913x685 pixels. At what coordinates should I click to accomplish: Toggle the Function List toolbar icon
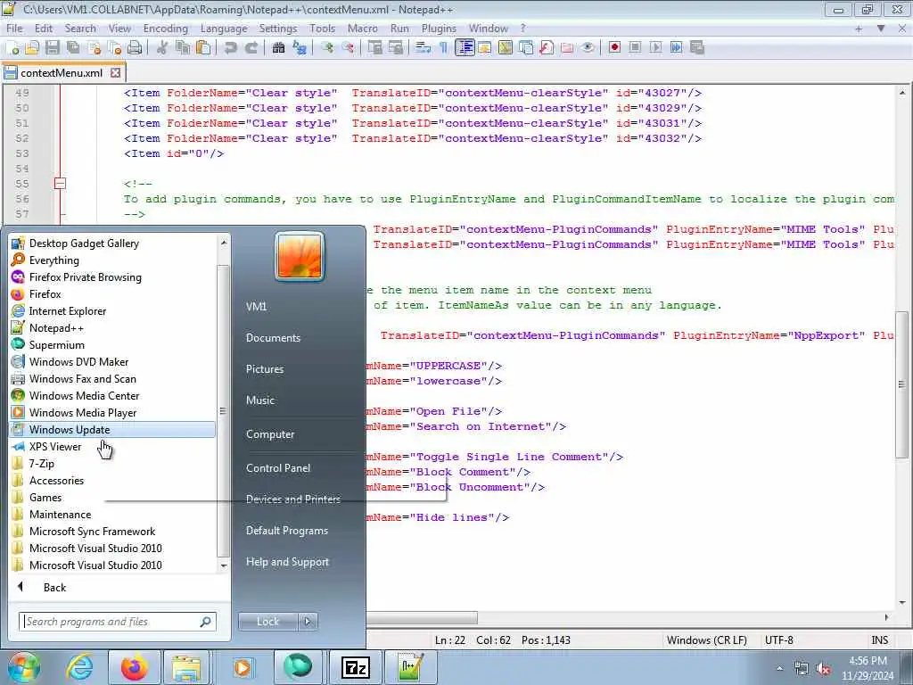(x=547, y=48)
